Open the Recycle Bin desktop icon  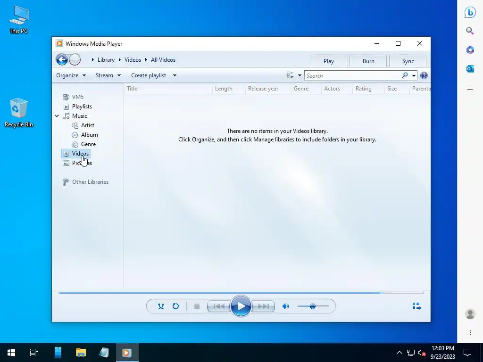pos(18,113)
